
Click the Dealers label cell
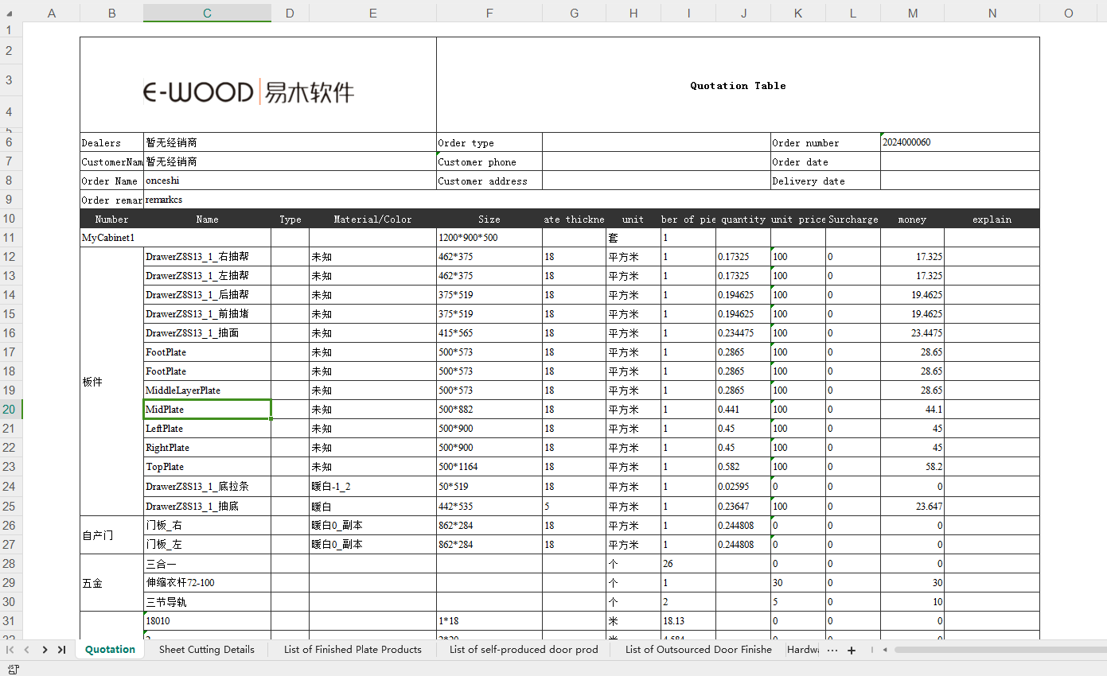111,142
